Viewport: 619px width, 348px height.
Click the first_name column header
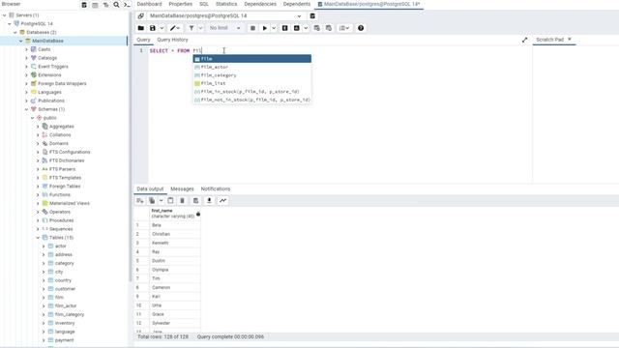click(175, 214)
